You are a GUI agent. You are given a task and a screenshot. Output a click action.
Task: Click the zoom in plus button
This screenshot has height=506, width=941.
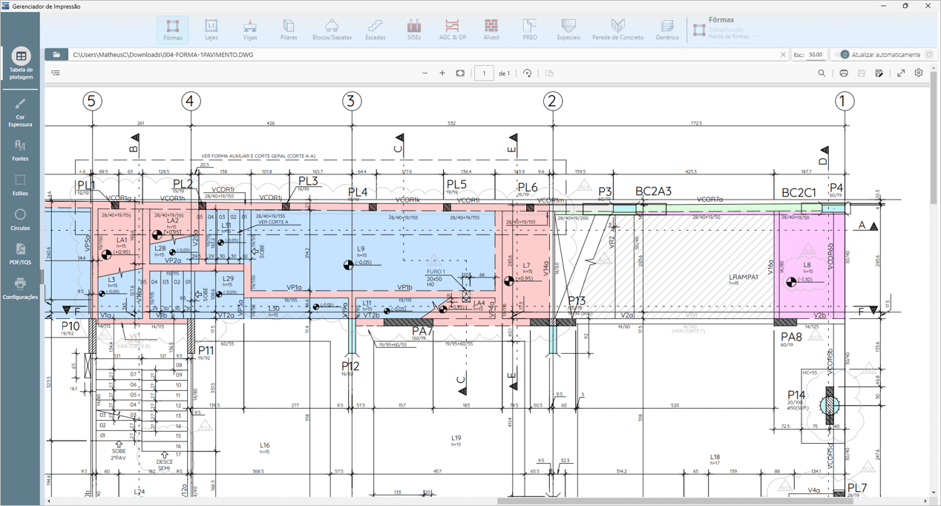pos(442,73)
